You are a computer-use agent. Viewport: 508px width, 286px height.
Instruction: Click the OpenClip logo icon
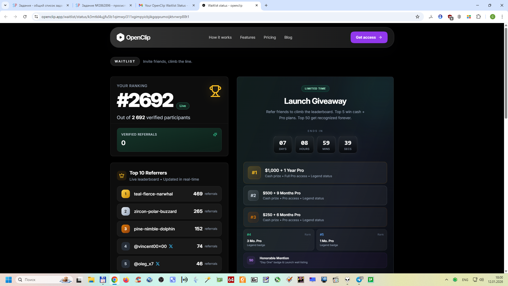tap(120, 37)
